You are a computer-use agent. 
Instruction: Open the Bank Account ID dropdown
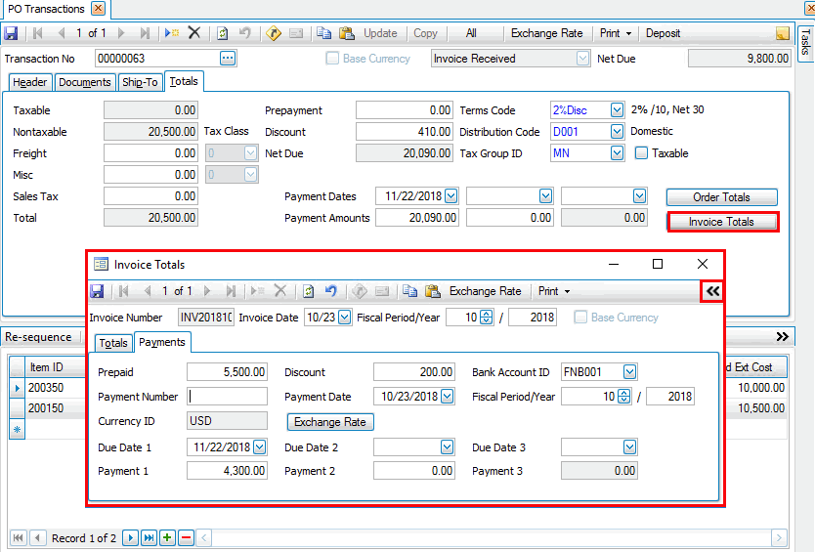point(630,371)
